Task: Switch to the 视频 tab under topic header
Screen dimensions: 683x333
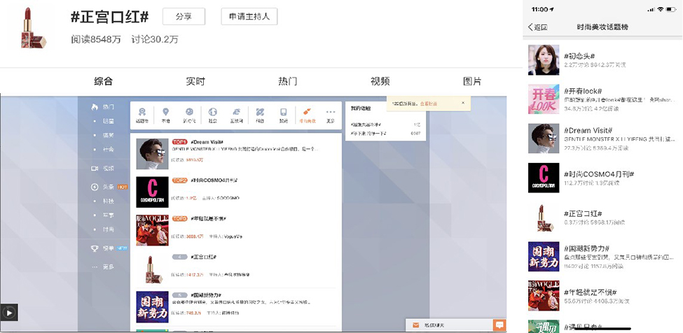Action: click(380, 81)
